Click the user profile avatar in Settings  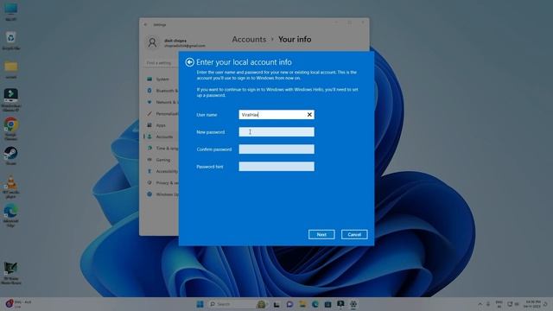(x=152, y=42)
